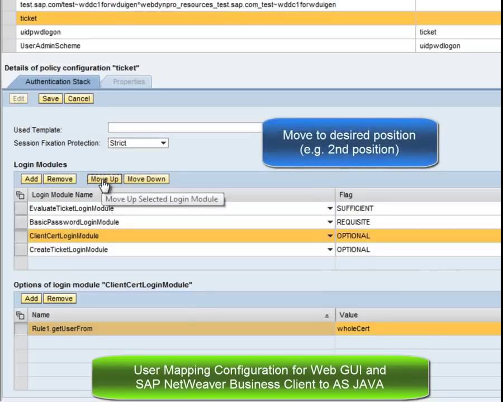
Task: Toggle row selector for the ticket policy row
Action: click(x=9, y=18)
